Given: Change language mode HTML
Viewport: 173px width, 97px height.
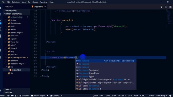Looking at the screenshot, I should (142, 96).
